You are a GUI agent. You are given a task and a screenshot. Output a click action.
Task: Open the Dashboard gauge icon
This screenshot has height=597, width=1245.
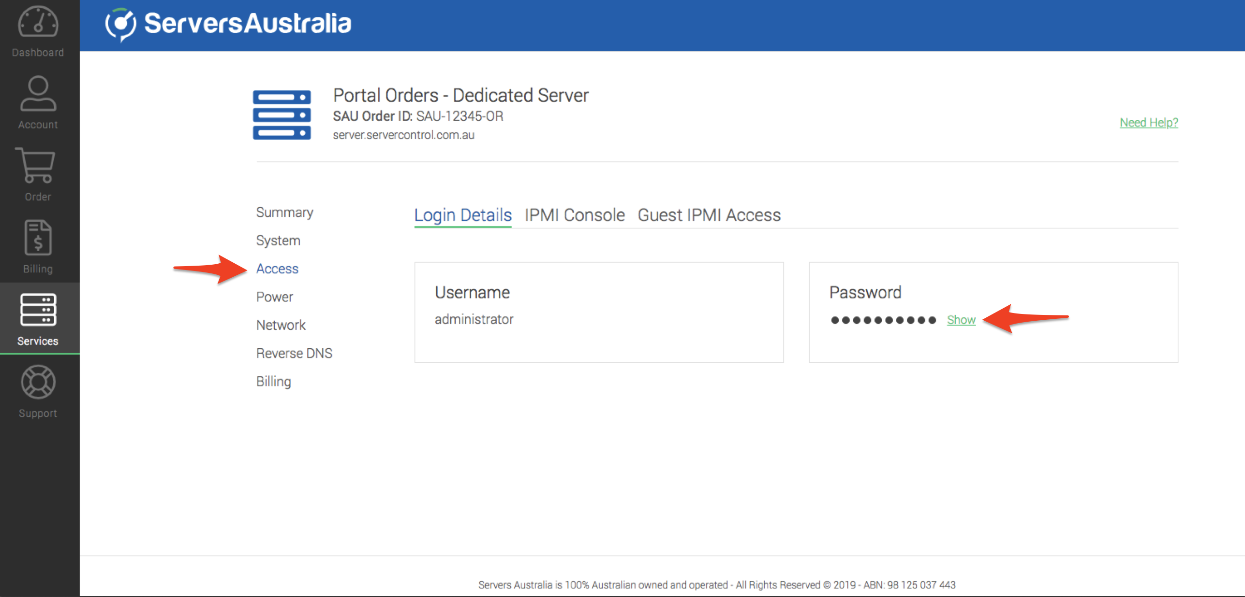(38, 23)
